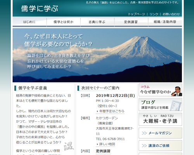Open the 年間予定はこちら link
This screenshot has height=155, width=194.
point(112,111)
